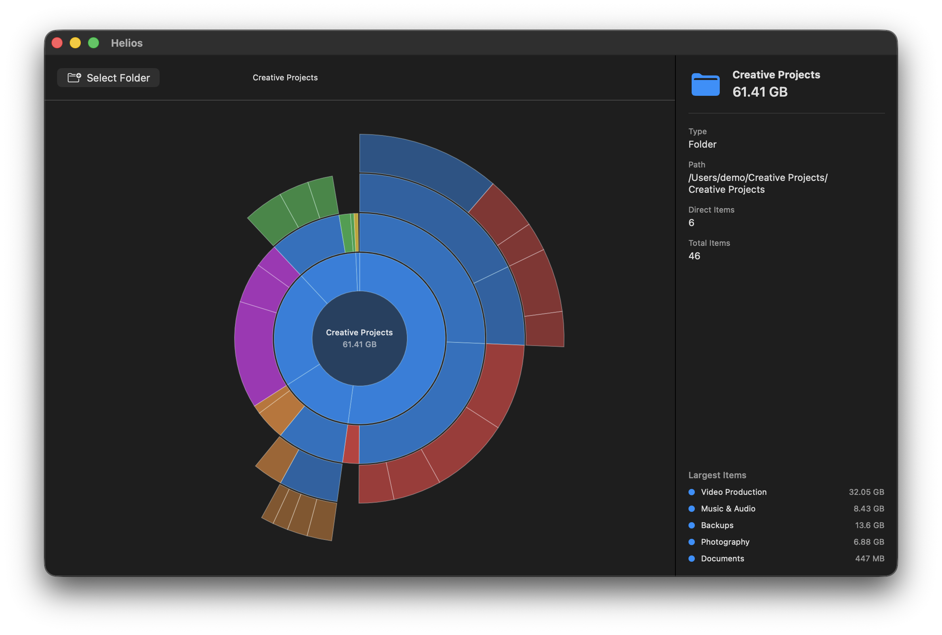Click the Total Items value of 46
The width and height of the screenshot is (942, 635).
coord(694,255)
